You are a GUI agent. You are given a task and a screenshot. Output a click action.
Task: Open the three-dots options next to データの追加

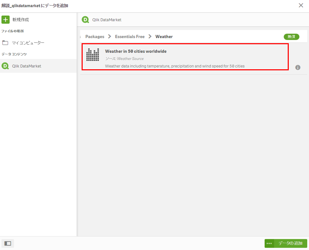click(x=269, y=243)
